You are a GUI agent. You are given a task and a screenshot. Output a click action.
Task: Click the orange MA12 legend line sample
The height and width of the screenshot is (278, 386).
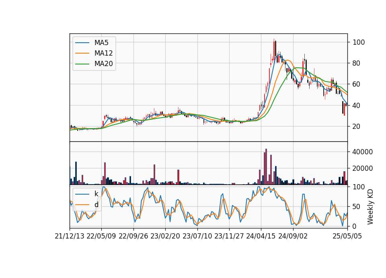point(82,53)
